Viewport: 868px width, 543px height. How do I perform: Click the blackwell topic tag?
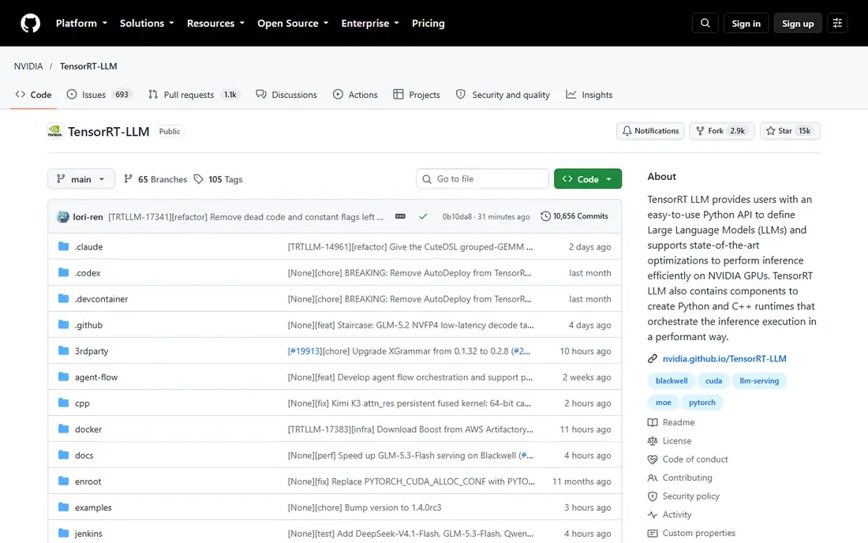pyautogui.click(x=671, y=381)
